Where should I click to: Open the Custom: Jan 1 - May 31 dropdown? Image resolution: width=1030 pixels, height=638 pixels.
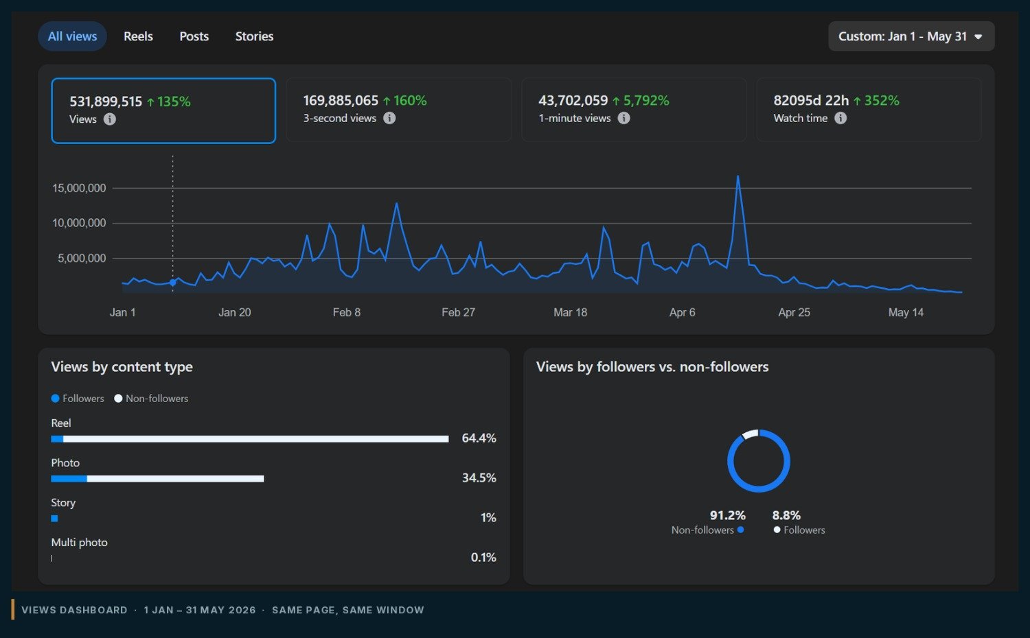(x=911, y=36)
